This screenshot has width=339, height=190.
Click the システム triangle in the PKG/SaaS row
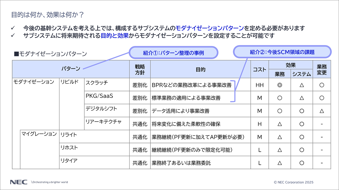click(301, 98)
